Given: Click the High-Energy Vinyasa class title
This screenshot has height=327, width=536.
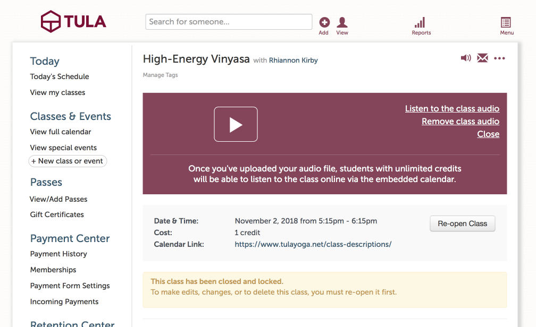Looking at the screenshot, I should 196,59.
